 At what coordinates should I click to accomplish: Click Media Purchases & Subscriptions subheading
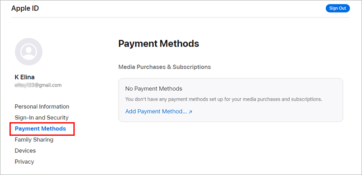pos(165,67)
